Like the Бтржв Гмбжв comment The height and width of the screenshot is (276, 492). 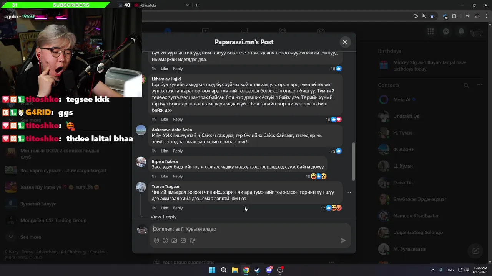[x=164, y=176]
